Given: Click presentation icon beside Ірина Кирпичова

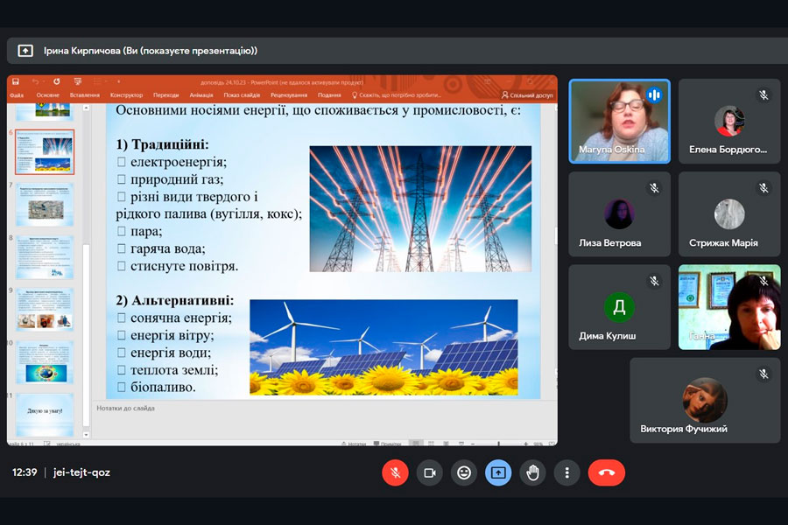Looking at the screenshot, I should coord(25,51).
